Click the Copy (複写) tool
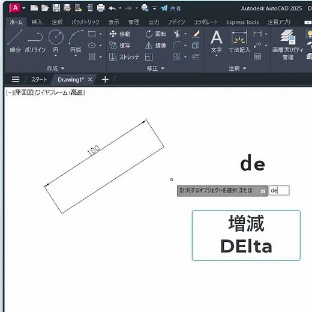 (x=120, y=46)
